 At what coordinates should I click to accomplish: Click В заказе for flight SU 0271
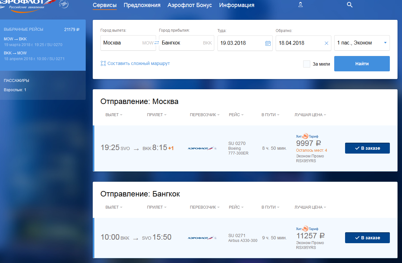click(x=367, y=238)
